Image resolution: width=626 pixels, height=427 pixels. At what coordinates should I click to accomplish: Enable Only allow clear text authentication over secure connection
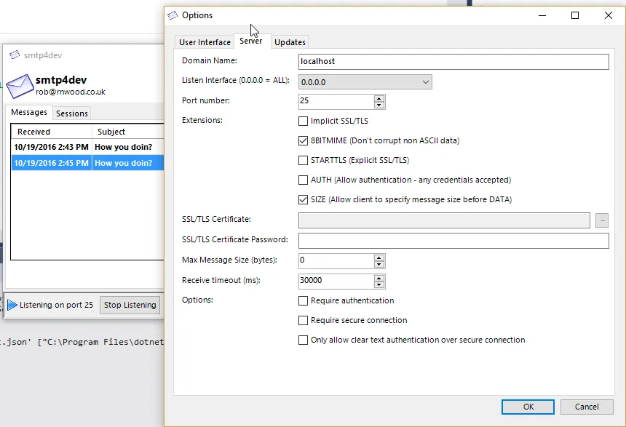tap(303, 340)
